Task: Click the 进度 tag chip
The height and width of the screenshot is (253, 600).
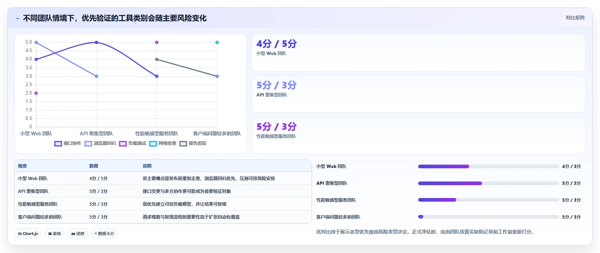Action: tap(78, 234)
